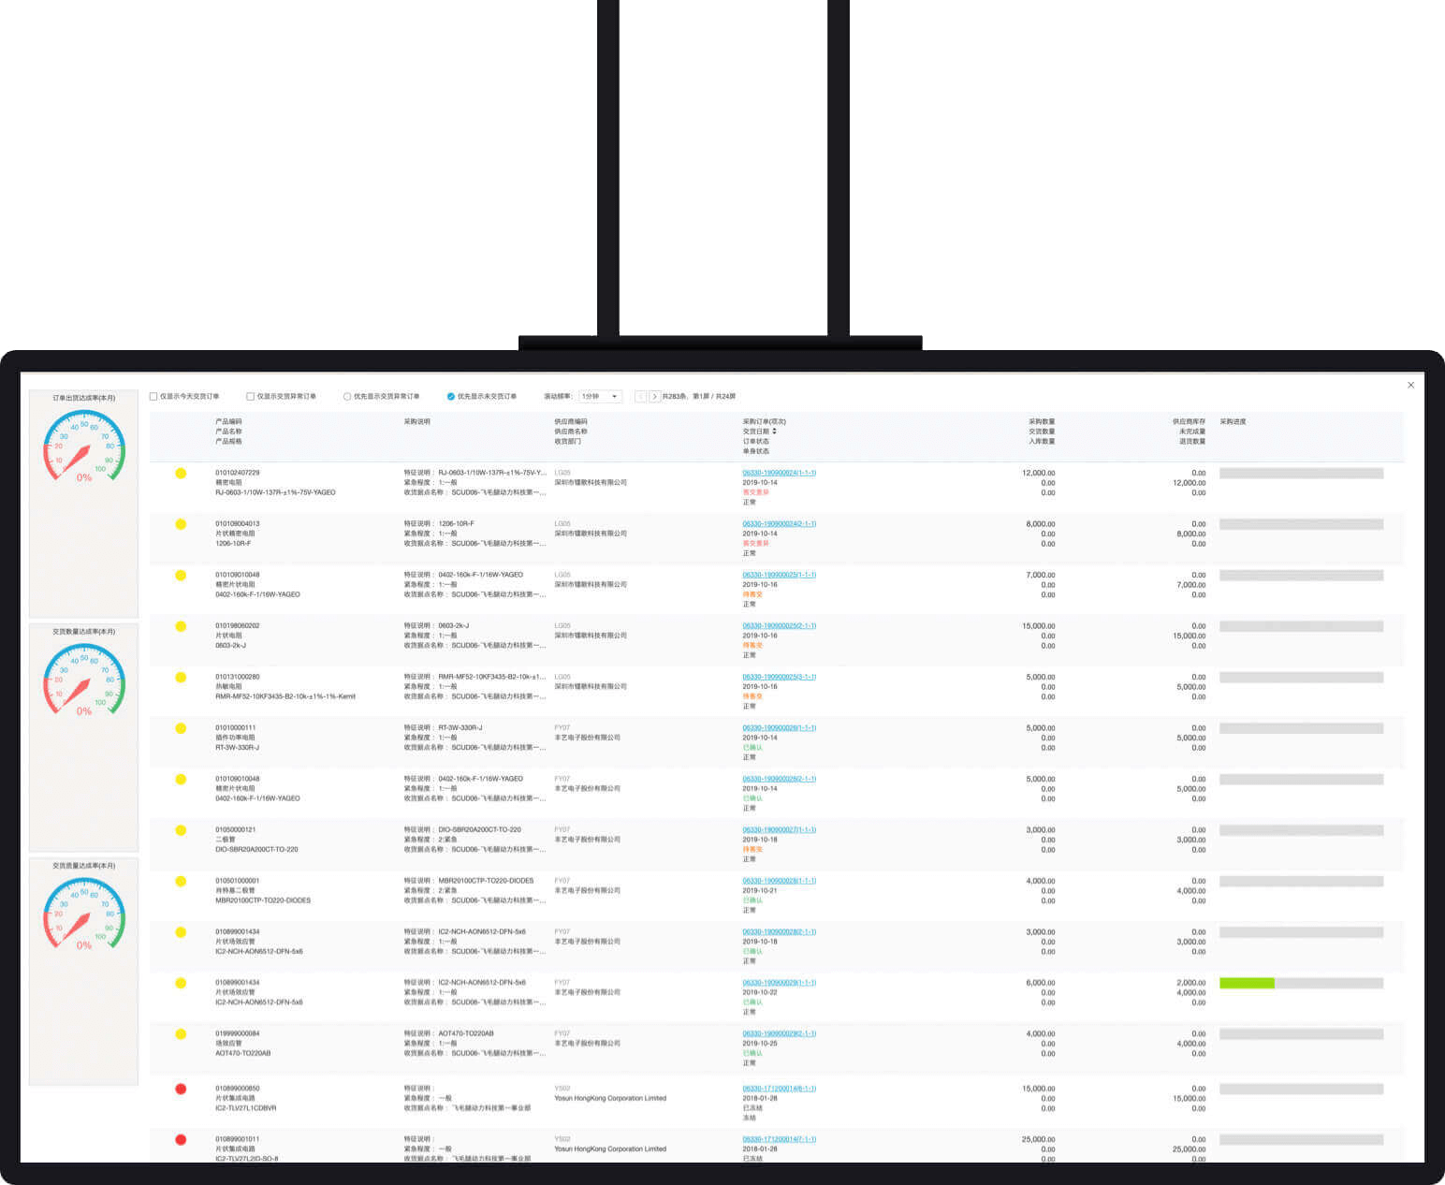Click product spec MBR20100CTP-TO220-DIODES
Screen dimensions: 1445x1185
[x=263, y=900]
